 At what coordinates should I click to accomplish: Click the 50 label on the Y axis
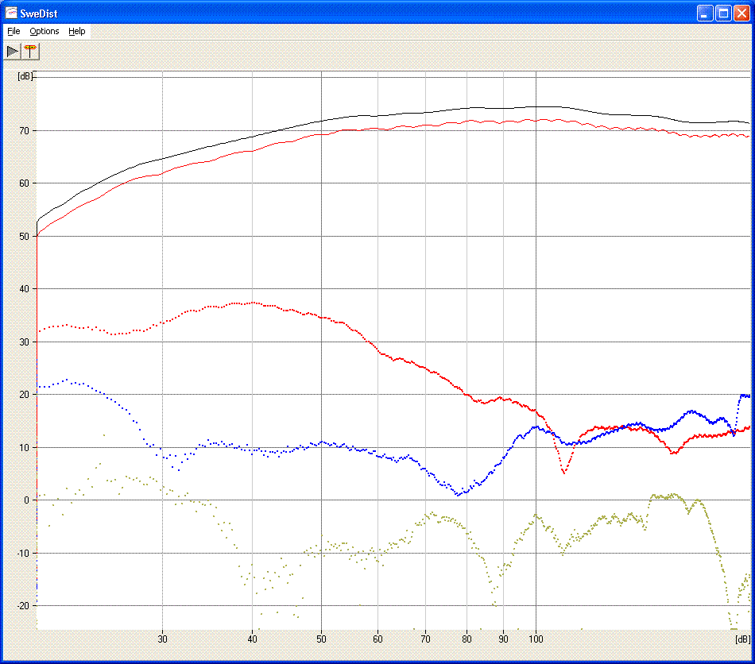pos(24,236)
